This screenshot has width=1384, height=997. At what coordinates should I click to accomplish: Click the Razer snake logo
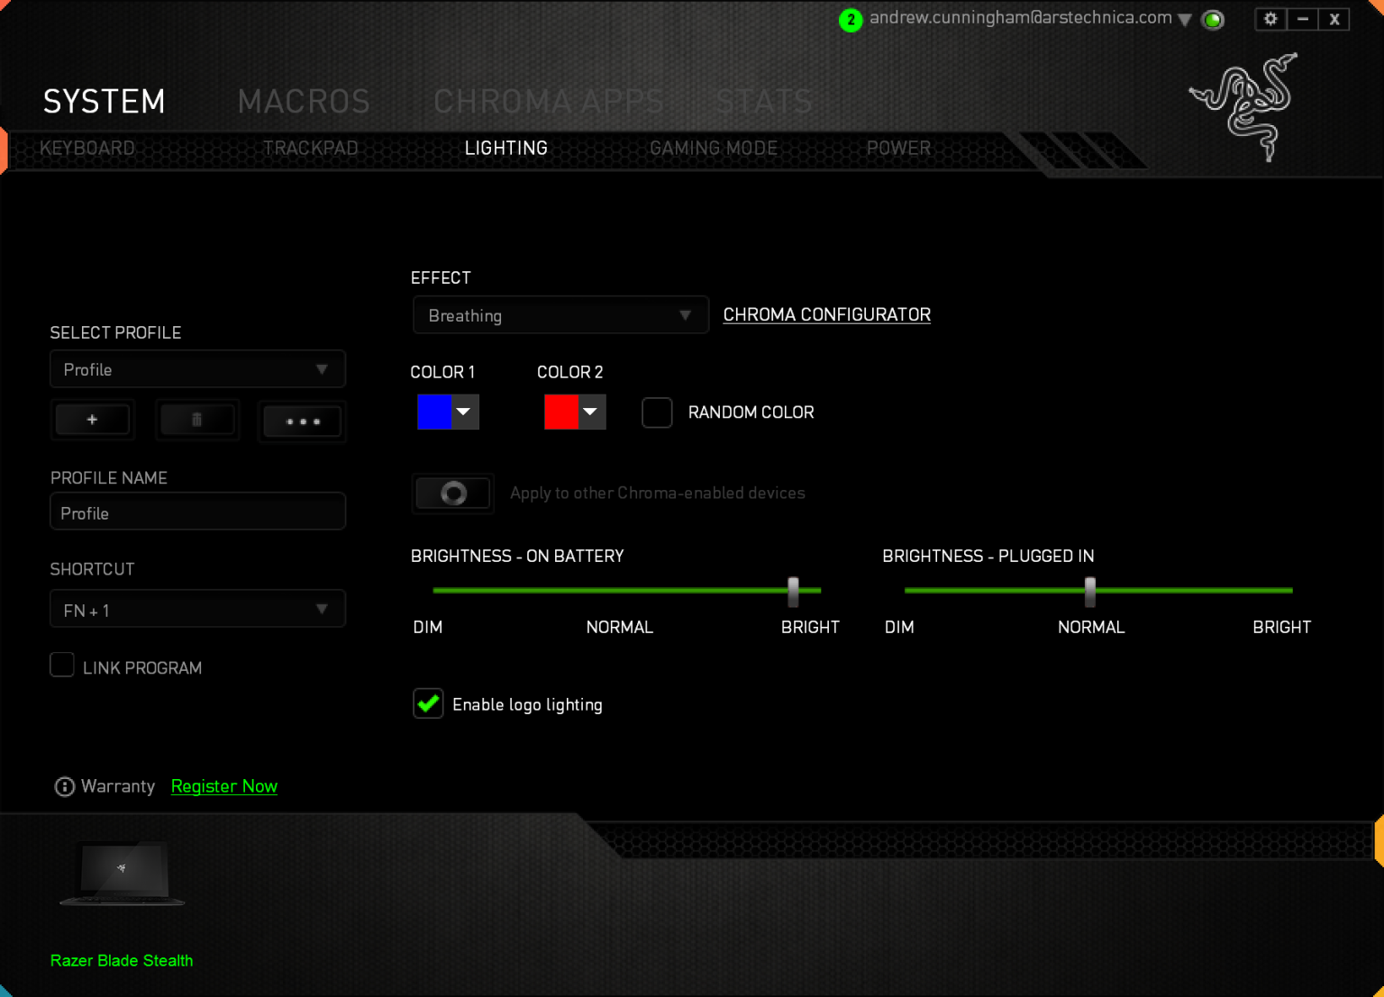click(x=1246, y=106)
